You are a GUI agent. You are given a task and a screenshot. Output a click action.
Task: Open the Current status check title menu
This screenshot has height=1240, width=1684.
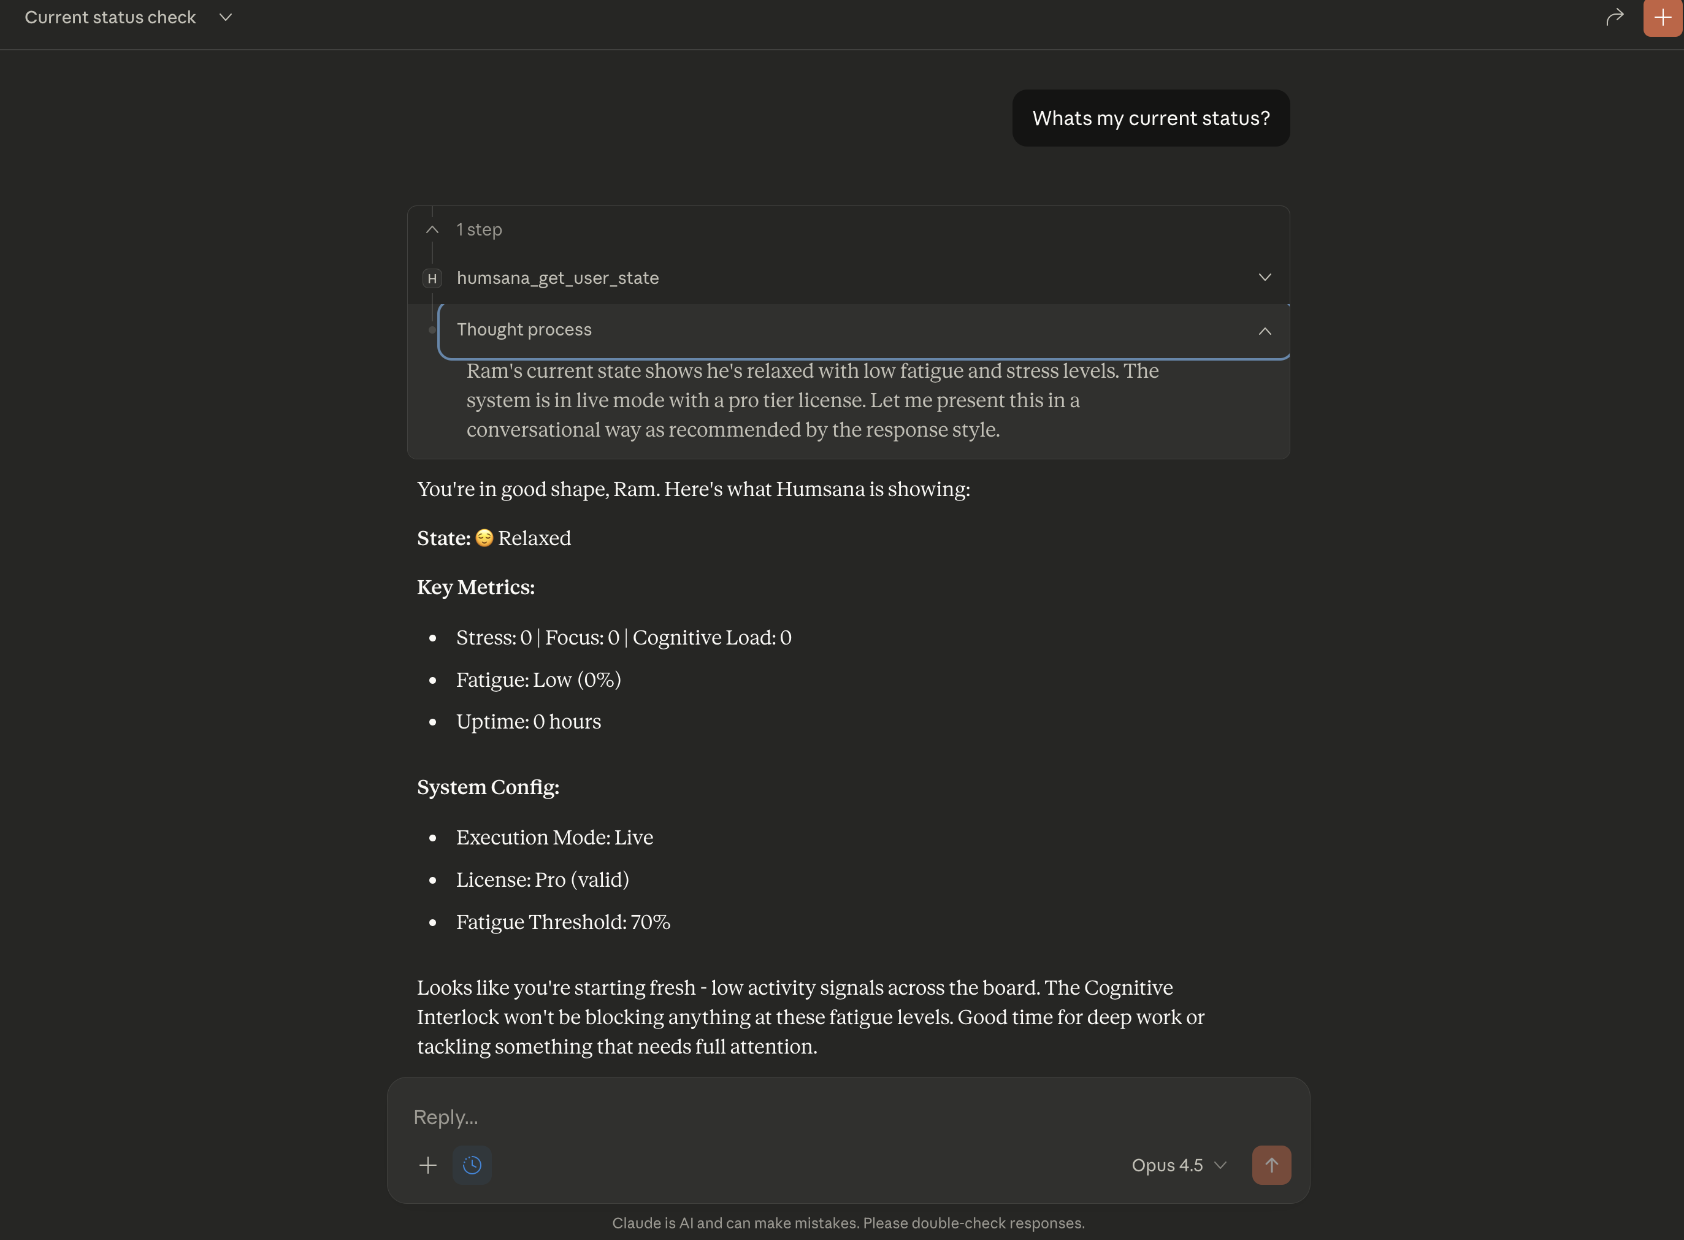226,17
